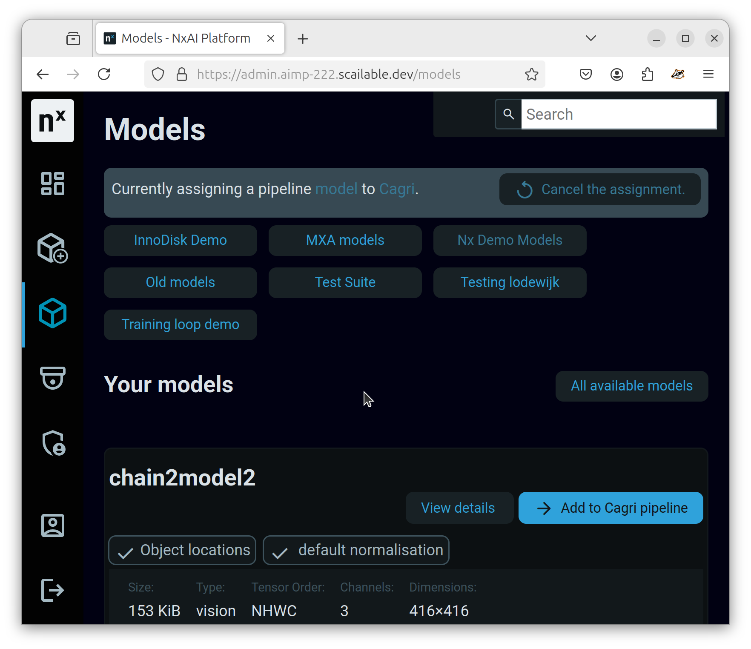Open the account profile sidebar icon

pyautogui.click(x=53, y=526)
